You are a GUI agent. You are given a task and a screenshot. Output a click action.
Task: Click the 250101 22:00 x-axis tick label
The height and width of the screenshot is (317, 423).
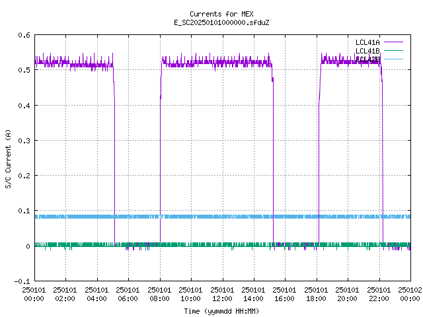pyautogui.click(x=379, y=295)
